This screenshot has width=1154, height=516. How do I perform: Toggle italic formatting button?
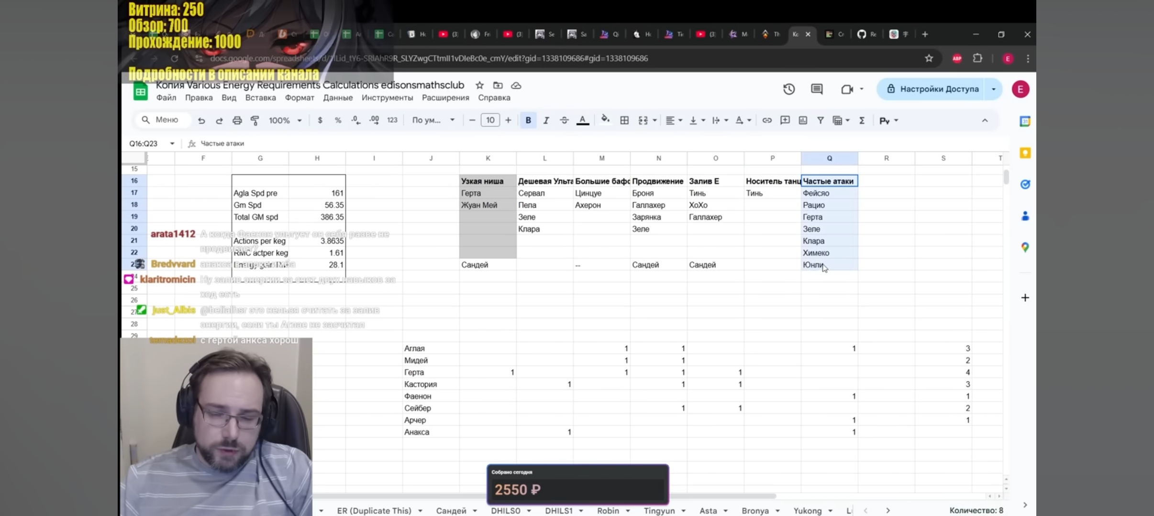546,120
